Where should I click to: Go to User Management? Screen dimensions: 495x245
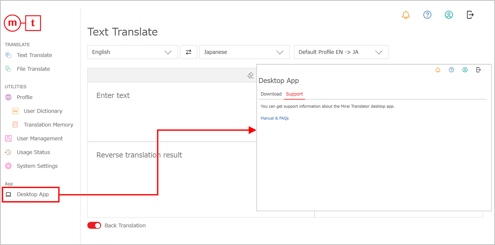click(x=40, y=138)
